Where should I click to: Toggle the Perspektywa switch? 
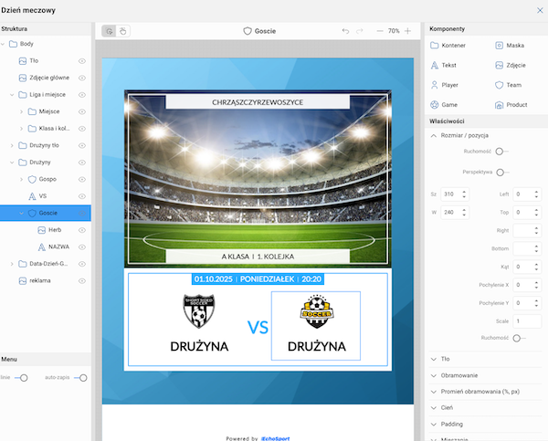tap(502, 173)
